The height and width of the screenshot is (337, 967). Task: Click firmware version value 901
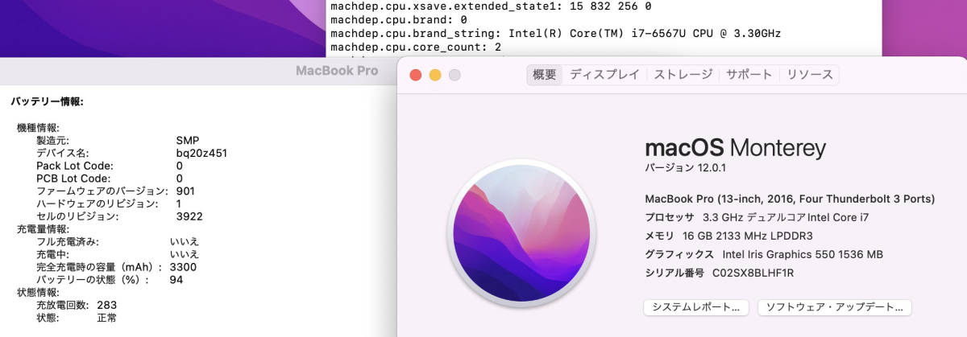185,191
